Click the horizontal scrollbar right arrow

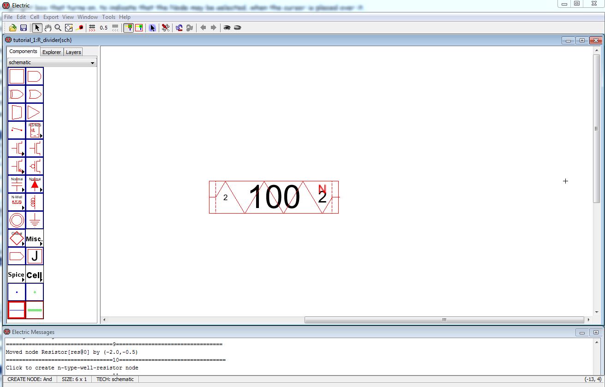588,320
